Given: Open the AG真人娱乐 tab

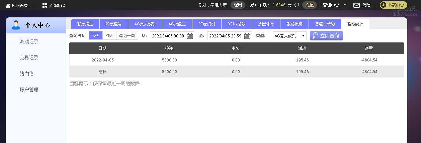Looking at the screenshot, I should [145, 24].
